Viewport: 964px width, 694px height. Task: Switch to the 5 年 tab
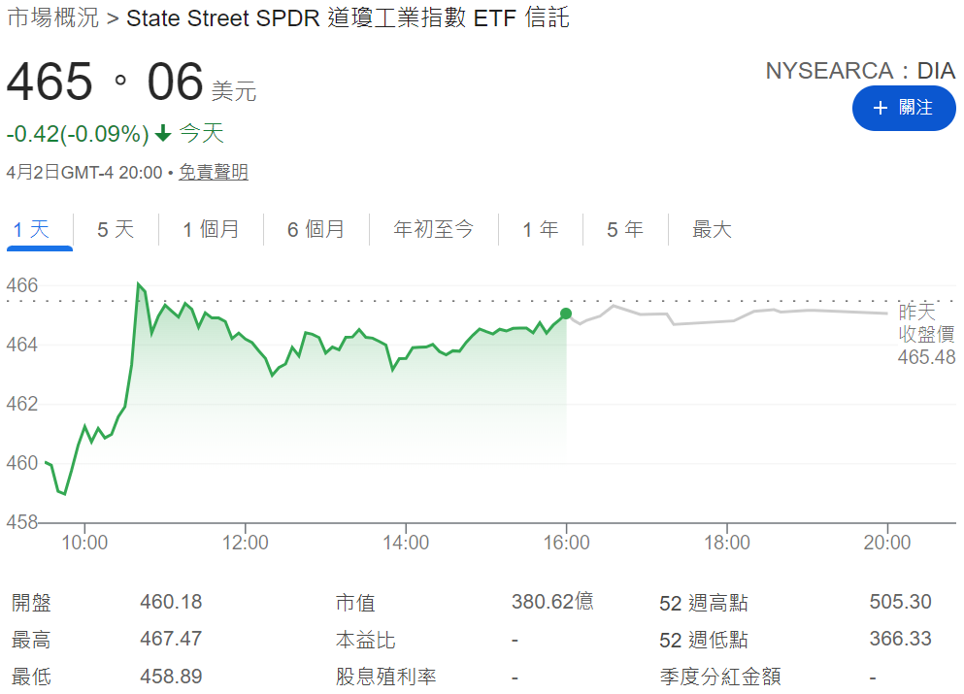(624, 230)
